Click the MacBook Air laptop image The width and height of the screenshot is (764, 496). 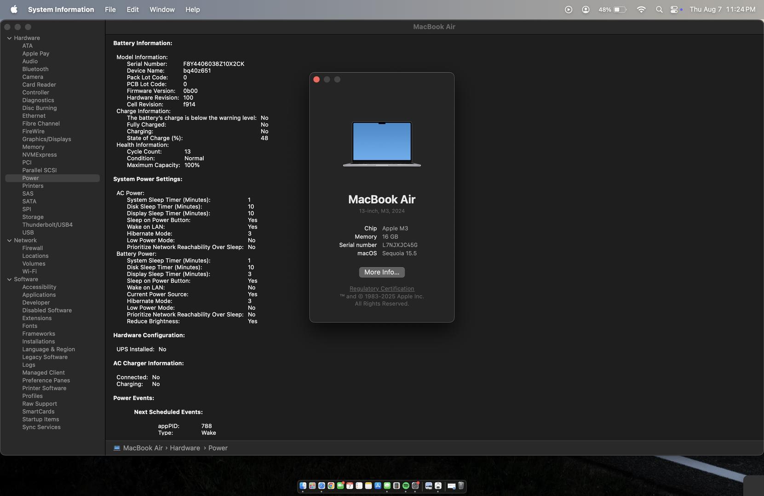tap(382, 144)
